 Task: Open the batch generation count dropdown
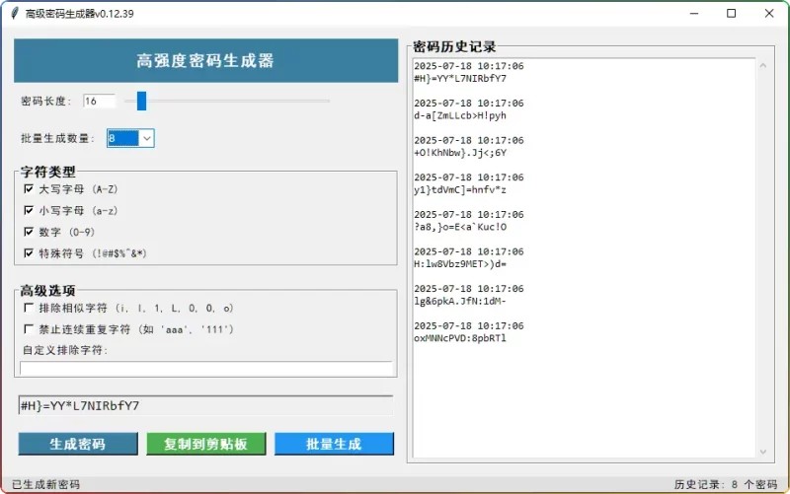(146, 139)
